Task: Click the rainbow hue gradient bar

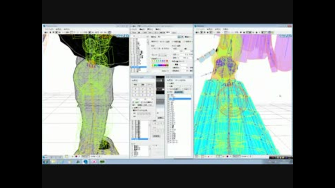Action: click(160, 65)
